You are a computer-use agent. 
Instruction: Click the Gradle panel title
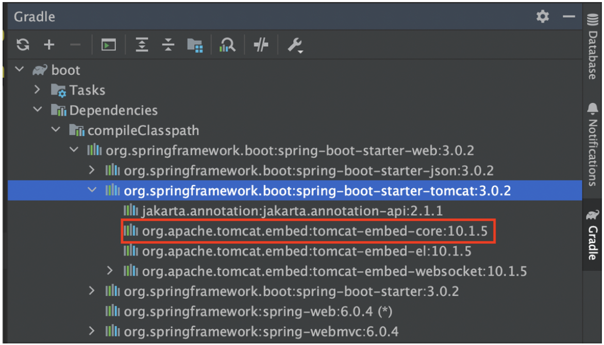(x=35, y=17)
